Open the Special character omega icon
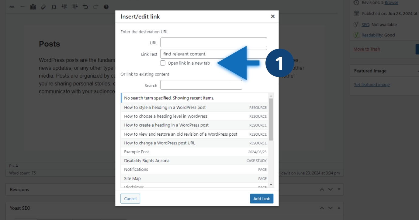 [x=54, y=7]
